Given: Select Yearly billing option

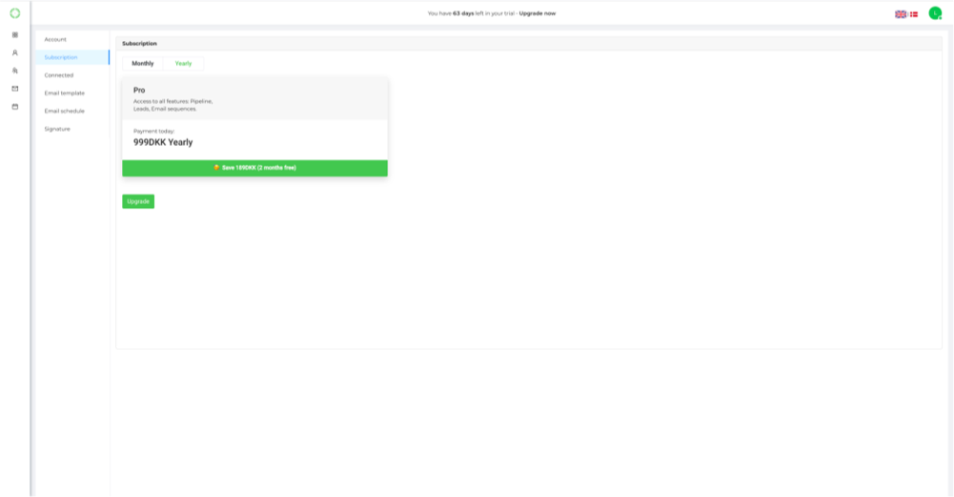Looking at the screenshot, I should 183,63.
